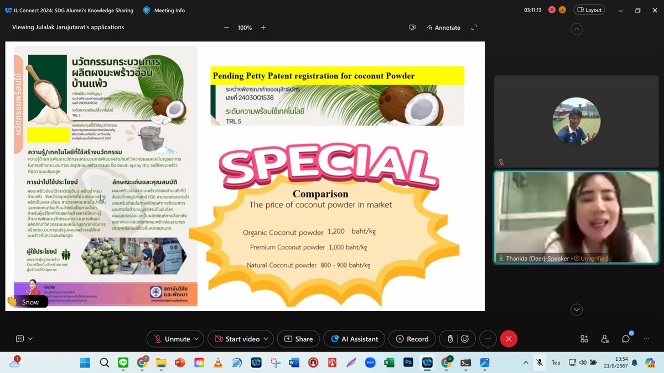Open the Apps panel icon

pyautogui.click(x=584, y=339)
